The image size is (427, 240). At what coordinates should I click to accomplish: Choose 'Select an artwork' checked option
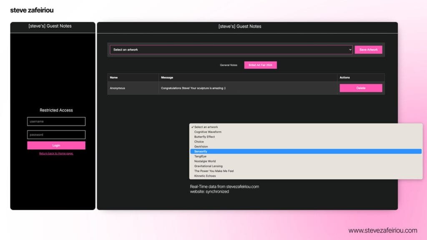tap(306, 127)
